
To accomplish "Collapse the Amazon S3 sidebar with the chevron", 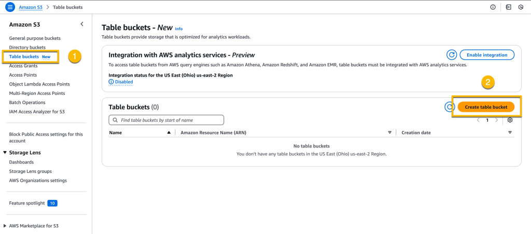I will coord(82,24).
